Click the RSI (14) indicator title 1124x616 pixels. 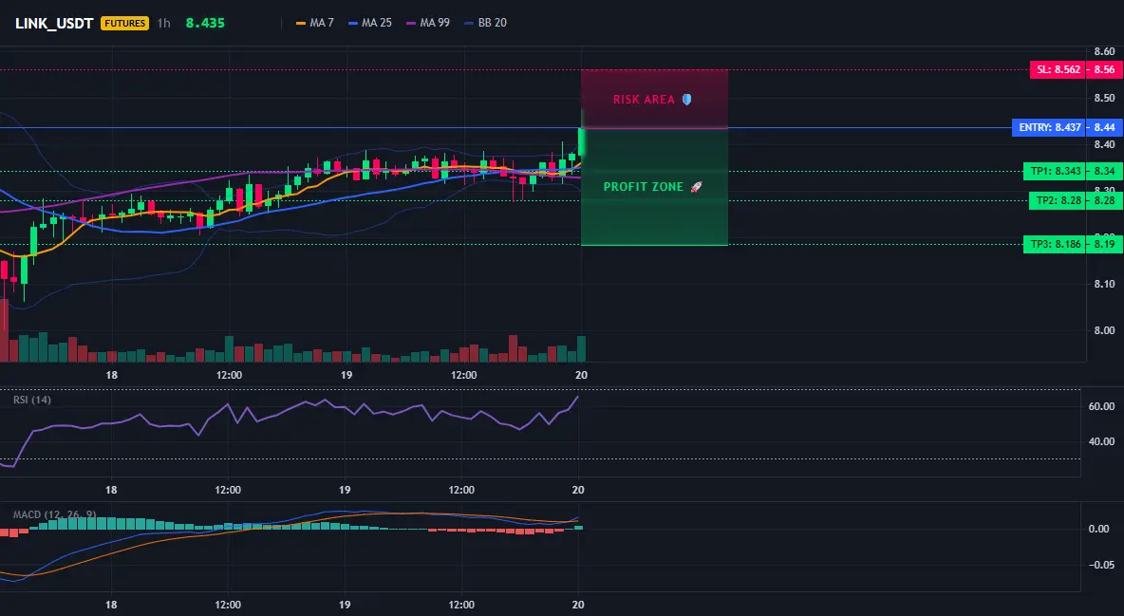point(32,400)
